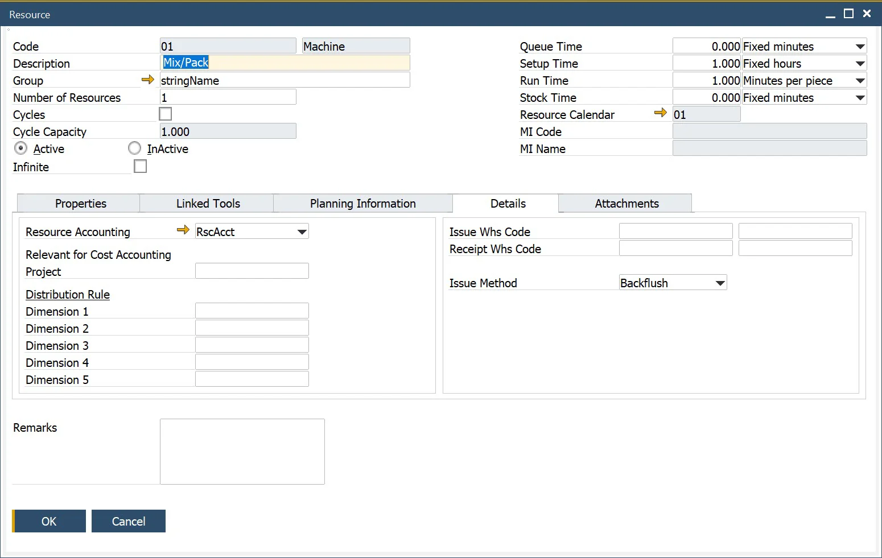This screenshot has height=558, width=882.
Task: Click the Cancel button
Action: pos(129,521)
